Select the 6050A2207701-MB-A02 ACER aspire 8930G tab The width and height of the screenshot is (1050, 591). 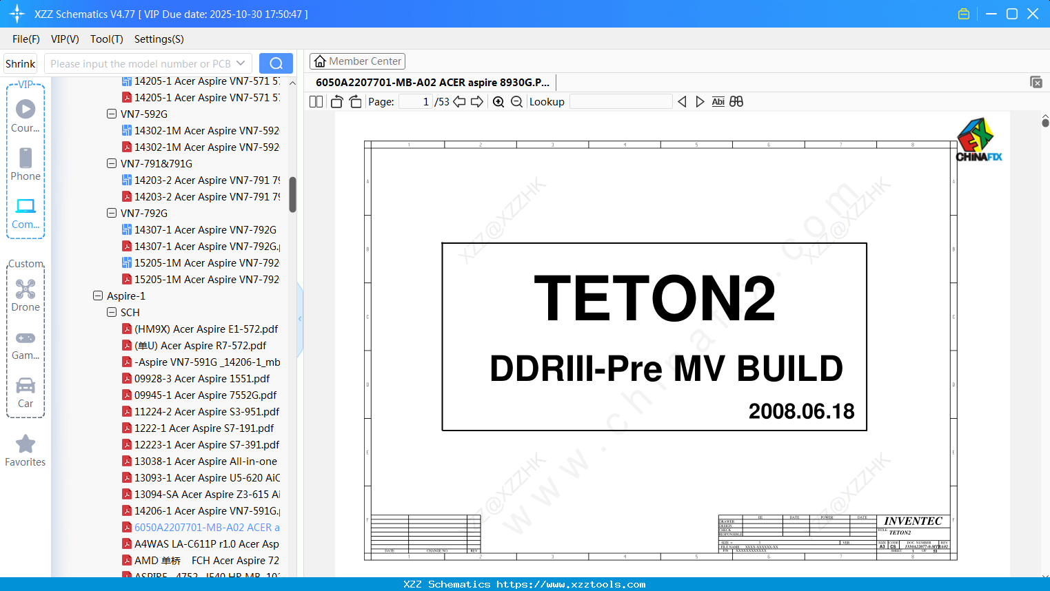click(432, 83)
